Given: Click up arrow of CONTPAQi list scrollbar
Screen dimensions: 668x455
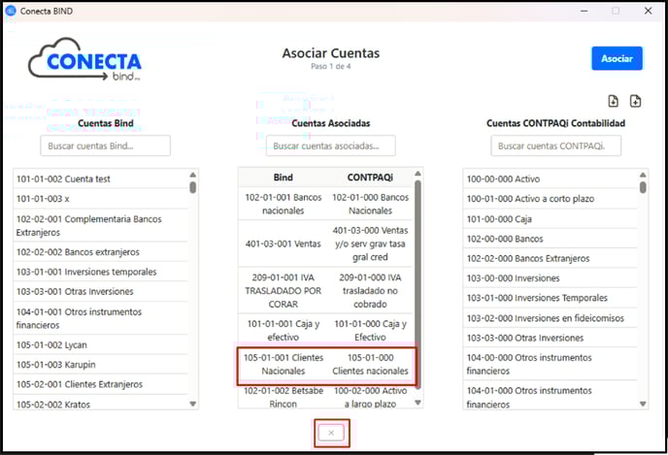Looking at the screenshot, I should 643,175.
